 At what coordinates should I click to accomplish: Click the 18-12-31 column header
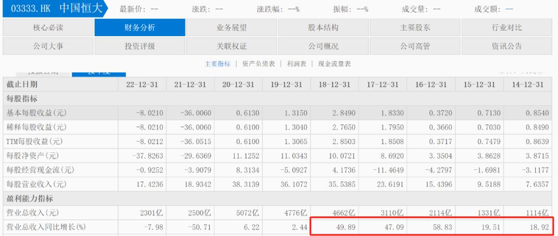click(334, 85)
